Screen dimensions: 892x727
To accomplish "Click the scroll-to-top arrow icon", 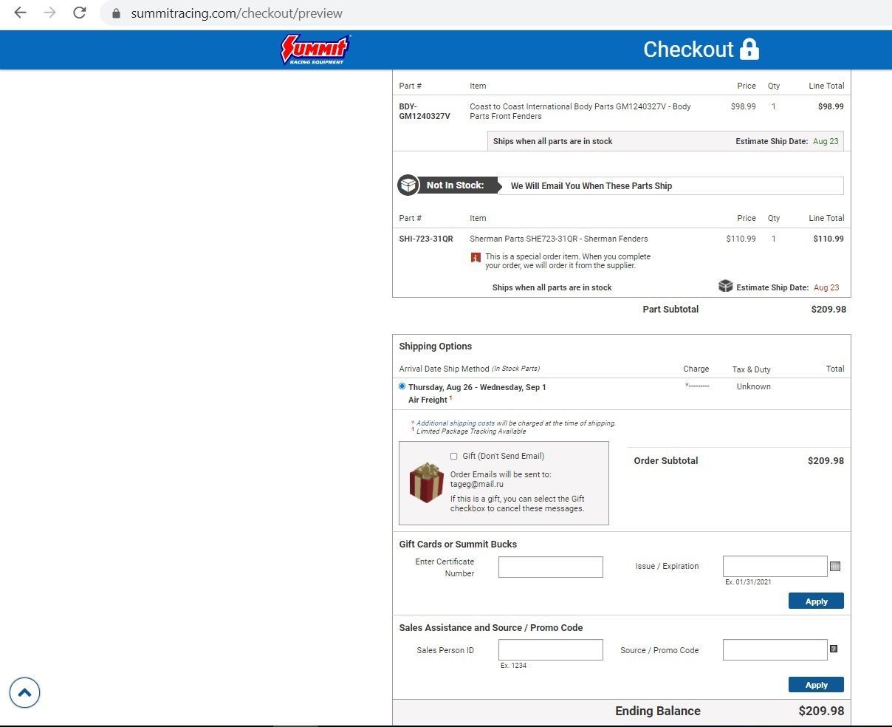I will click(x=24, y=692).
